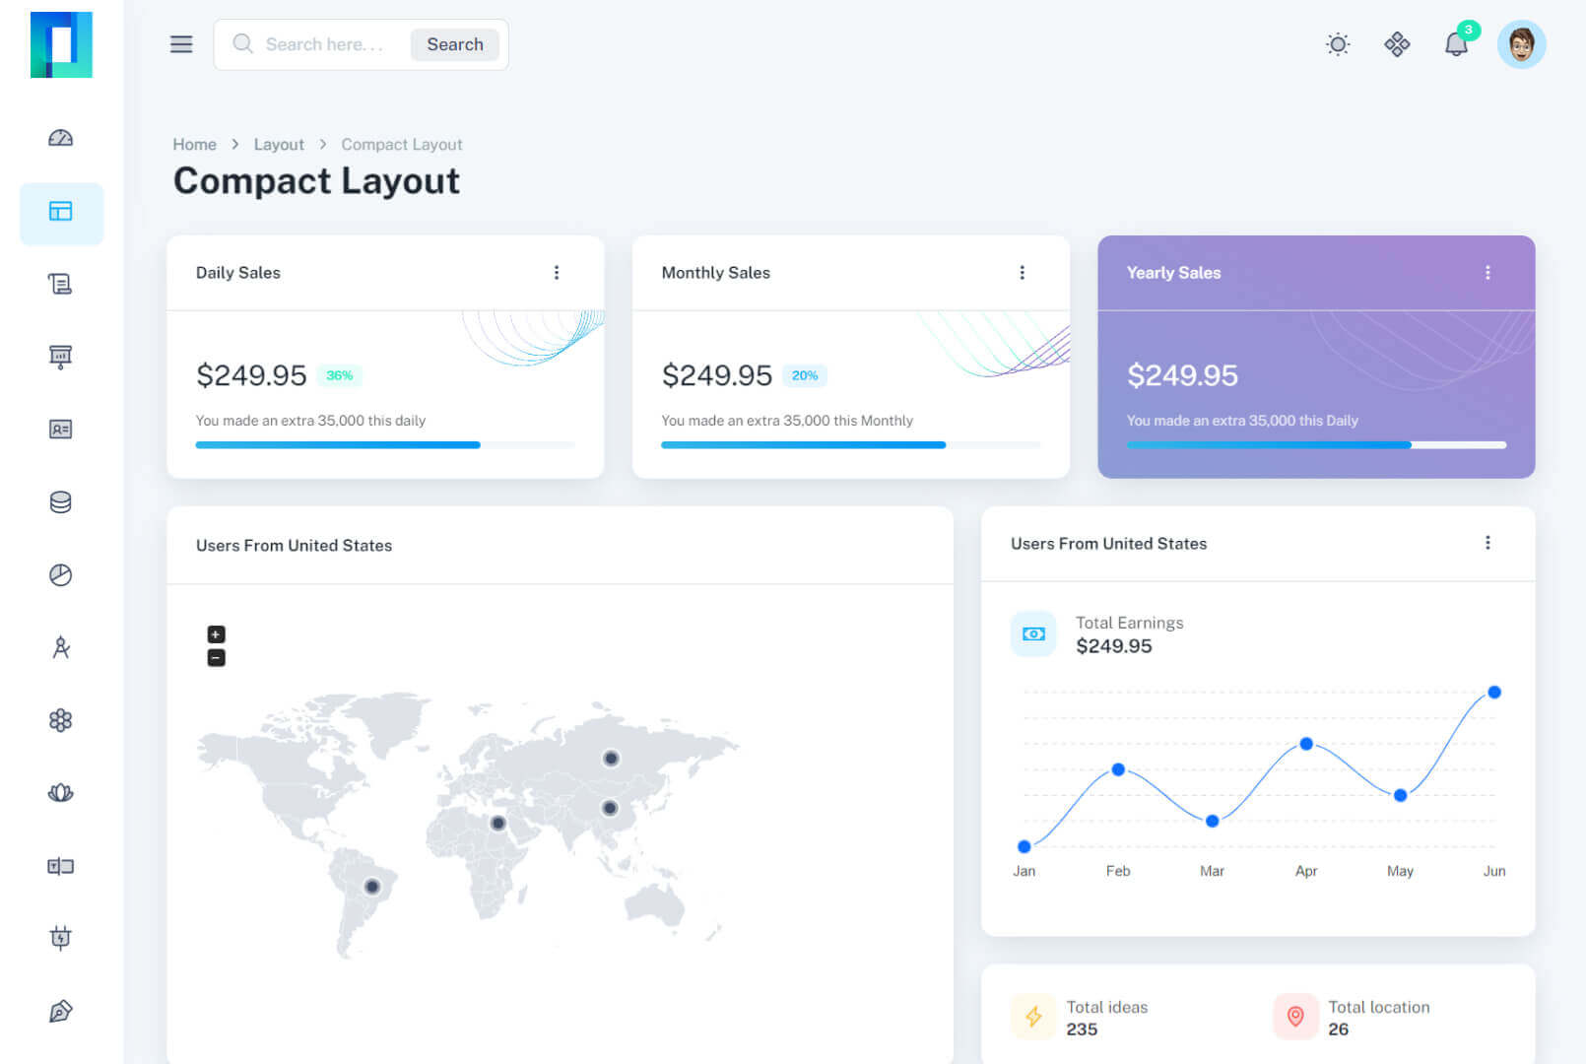Click the diamond apps icon in header
Image resolution: width=1586 pixels, height=1064 pixels.
tap(1397, 44)
